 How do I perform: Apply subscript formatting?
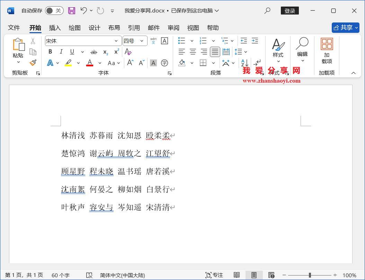(x=106, y=52)
